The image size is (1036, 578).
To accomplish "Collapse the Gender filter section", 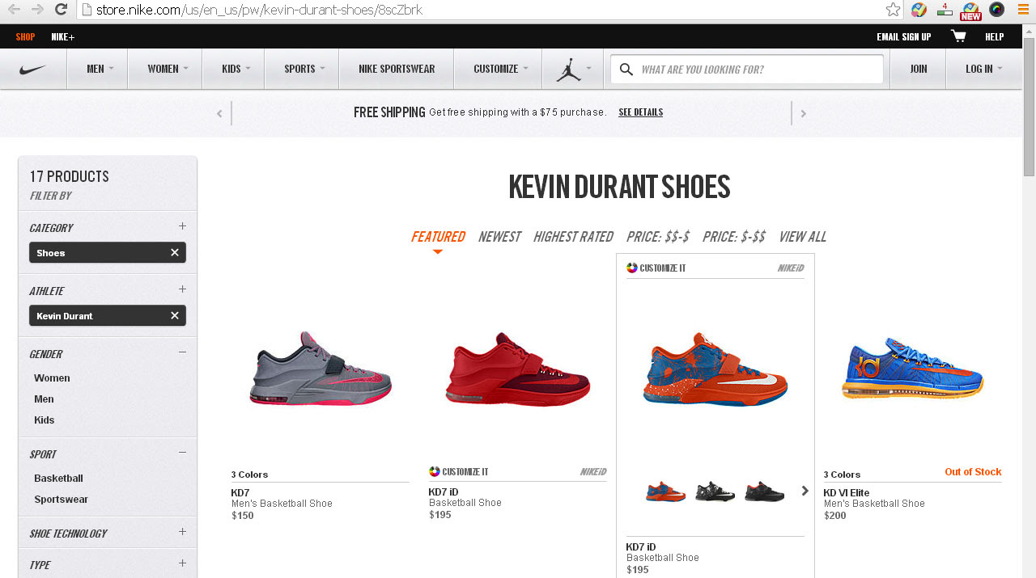I will [182, 352].
